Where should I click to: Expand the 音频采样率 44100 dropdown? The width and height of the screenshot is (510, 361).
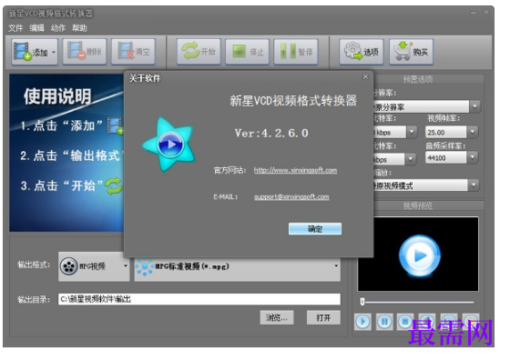473,158
